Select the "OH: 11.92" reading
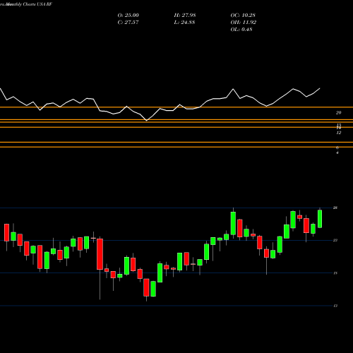 (x=244, y=23)
